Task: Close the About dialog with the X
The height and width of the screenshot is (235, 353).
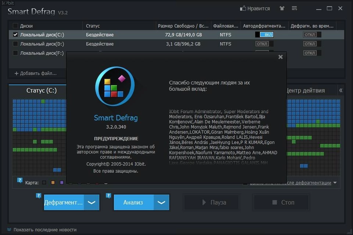Action: pyautogui.click(x=280, y=57)
